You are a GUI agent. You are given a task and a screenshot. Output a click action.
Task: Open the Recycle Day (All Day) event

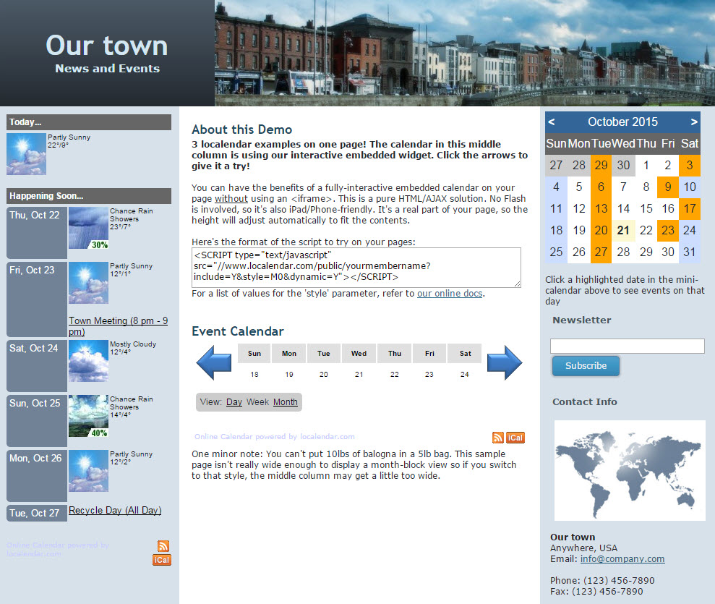[115, 511]
